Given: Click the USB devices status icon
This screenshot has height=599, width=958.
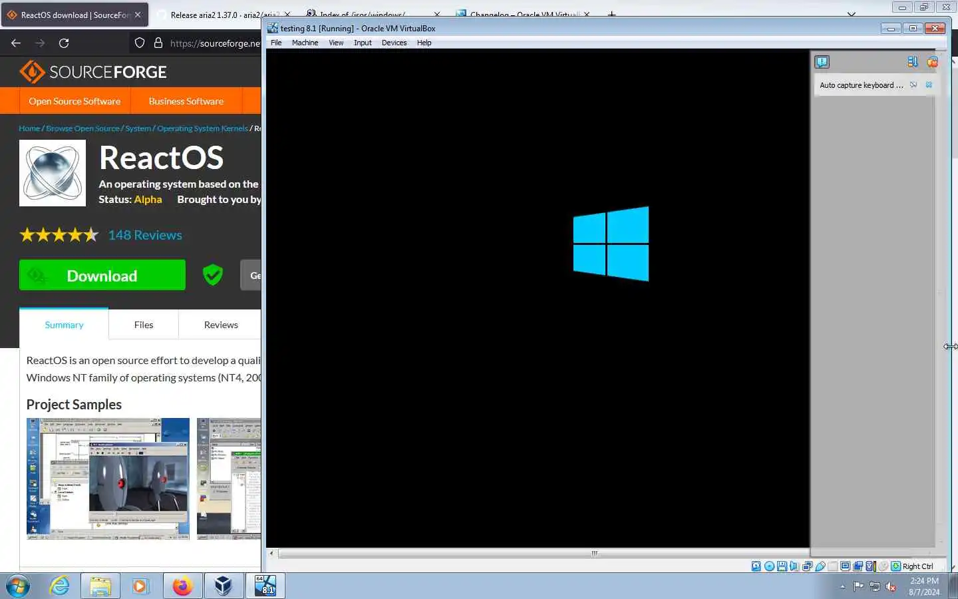Looking at the screenshot, I should pos(820,566).
